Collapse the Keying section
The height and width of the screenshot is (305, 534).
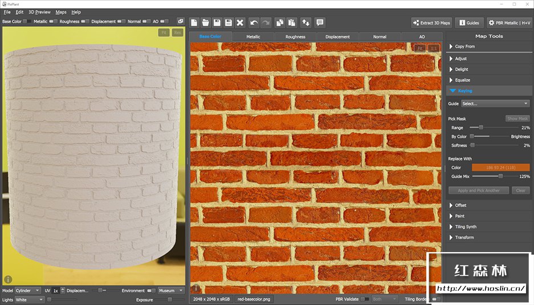click(489, 91)
